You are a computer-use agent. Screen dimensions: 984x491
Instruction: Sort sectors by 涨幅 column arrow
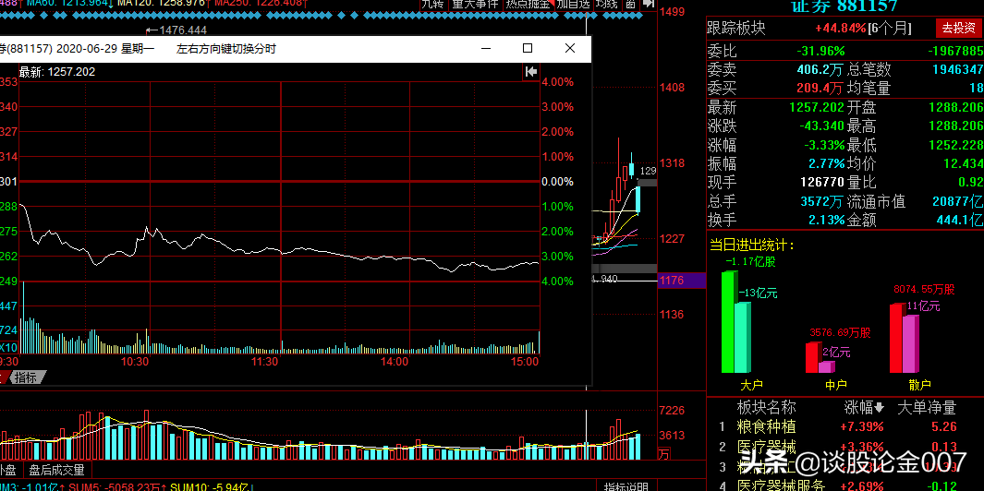click(880, 408)
